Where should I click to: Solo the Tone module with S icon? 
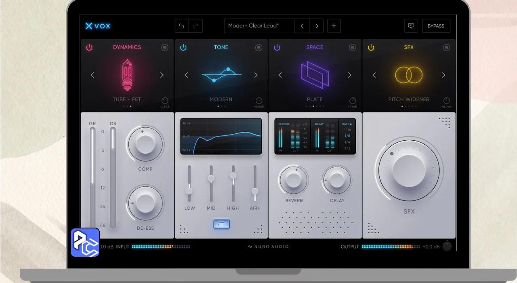(x=258, y=48)
